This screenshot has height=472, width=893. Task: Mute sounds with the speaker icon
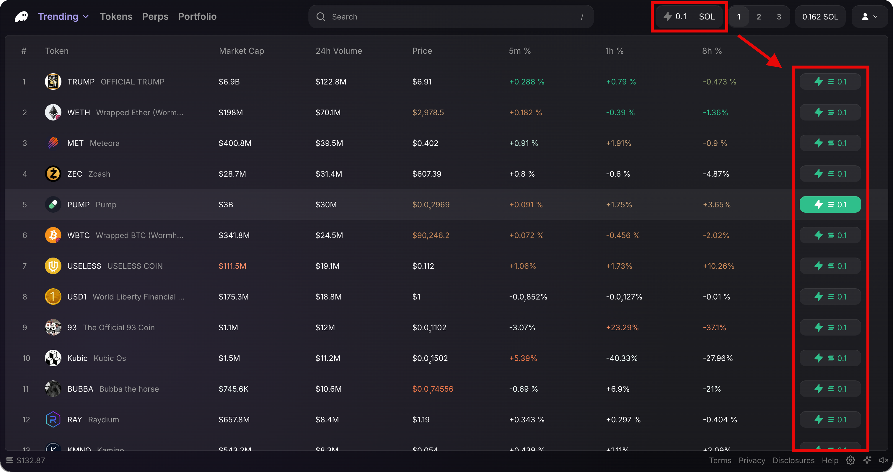[x=884, y=460]
